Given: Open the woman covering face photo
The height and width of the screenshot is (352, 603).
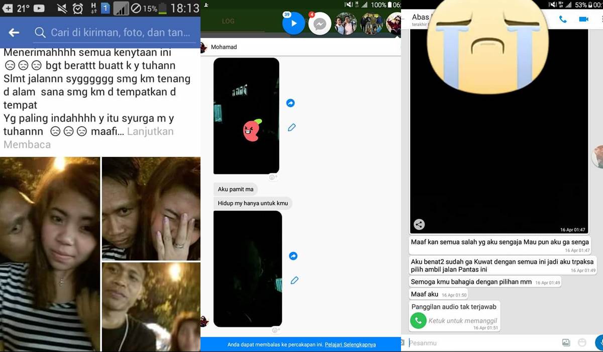Looking at the screenshot, I should (151, 208).
